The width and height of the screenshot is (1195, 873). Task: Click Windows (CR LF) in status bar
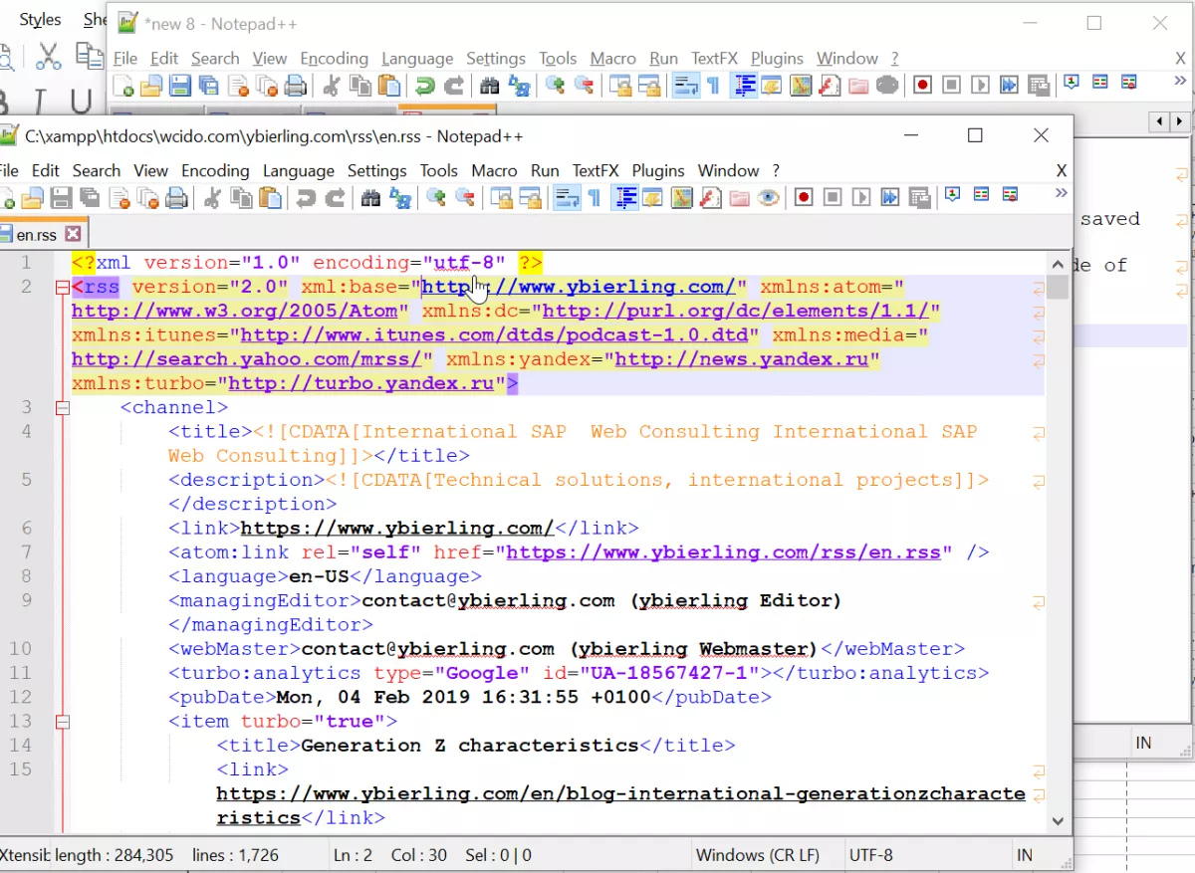click(757, 855)
